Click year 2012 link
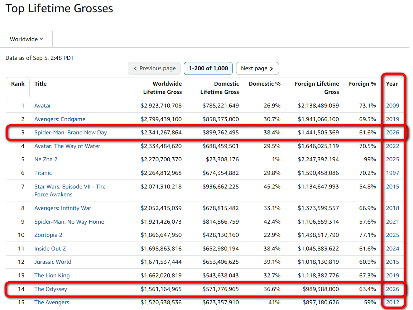Viewport: 413px width, 310px height. click(393, 302)
